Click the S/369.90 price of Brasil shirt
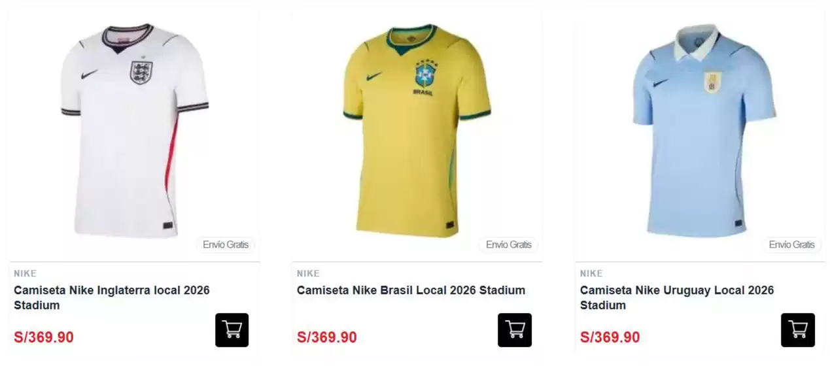Screen dimensions: 830x366 327,337
